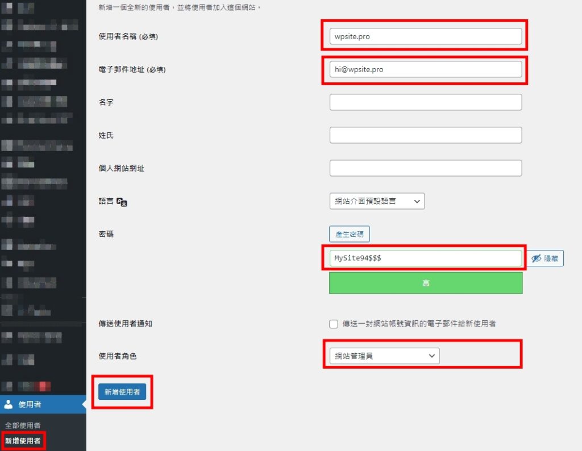Open the 使用者 menu in the sidebar
582x451 pixels.
pos(30,404)
